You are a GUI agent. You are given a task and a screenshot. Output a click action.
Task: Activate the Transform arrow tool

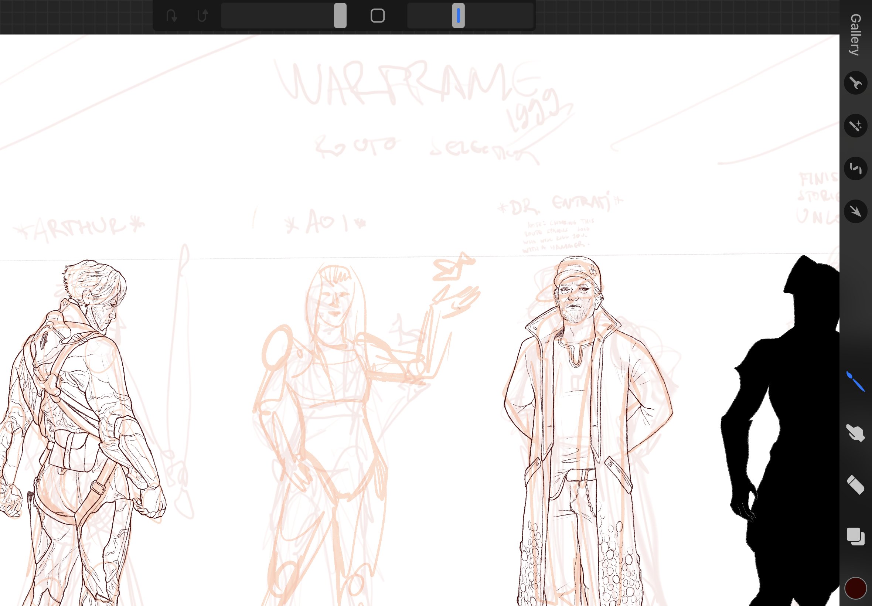tap(855, 211)
